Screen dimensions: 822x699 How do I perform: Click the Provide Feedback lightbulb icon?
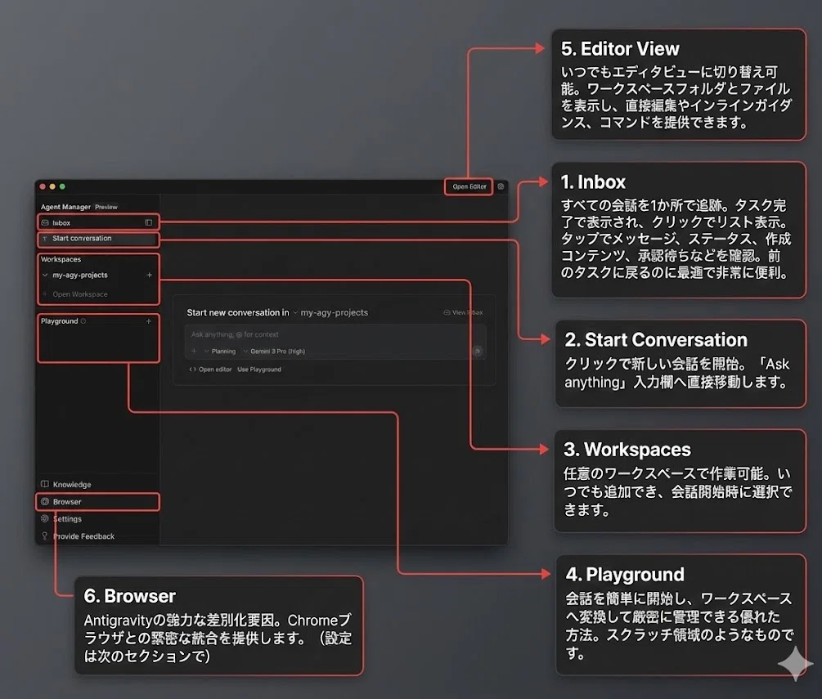[x=45, y=536]
